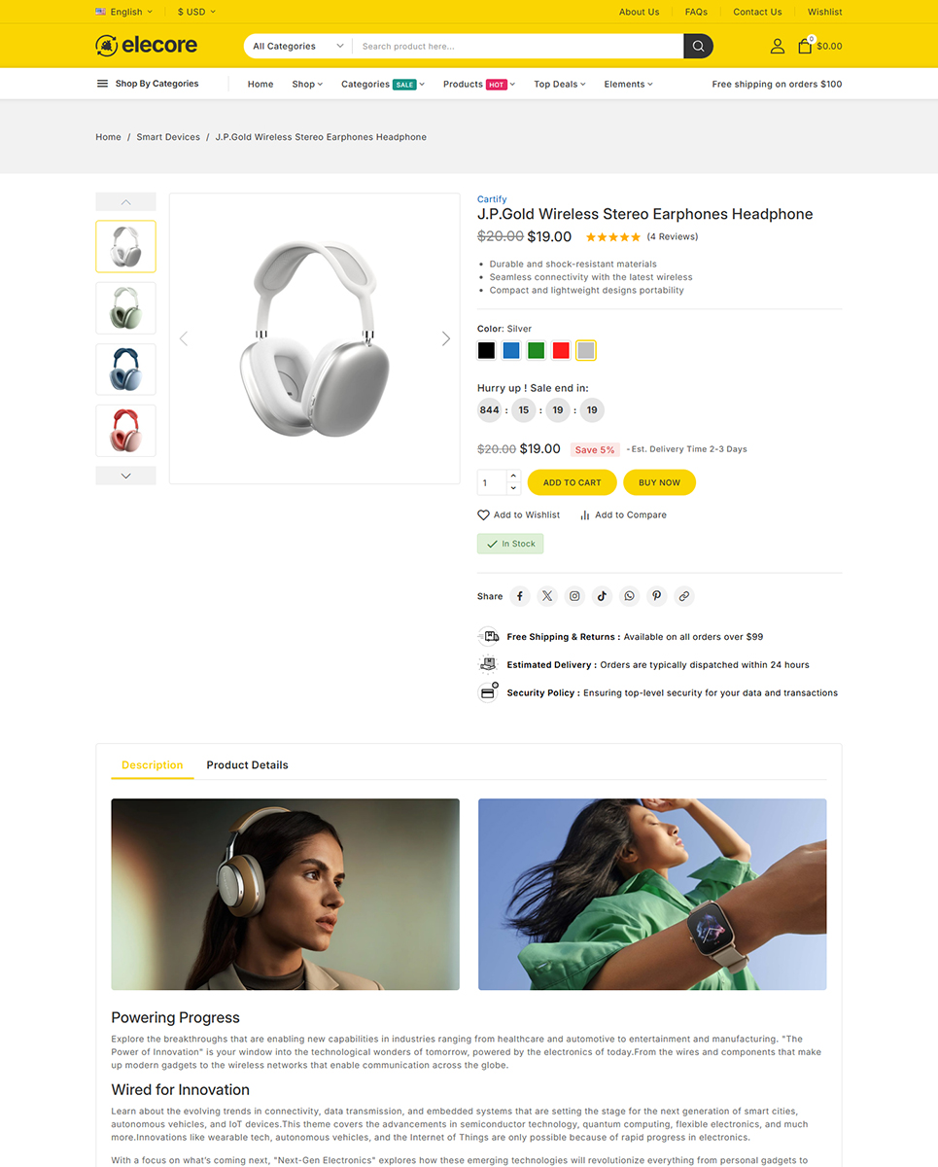The width and height of the screenshot is (938, 1167).
Task: Open the shopping cart bag icon
Action: click(805, 46)
